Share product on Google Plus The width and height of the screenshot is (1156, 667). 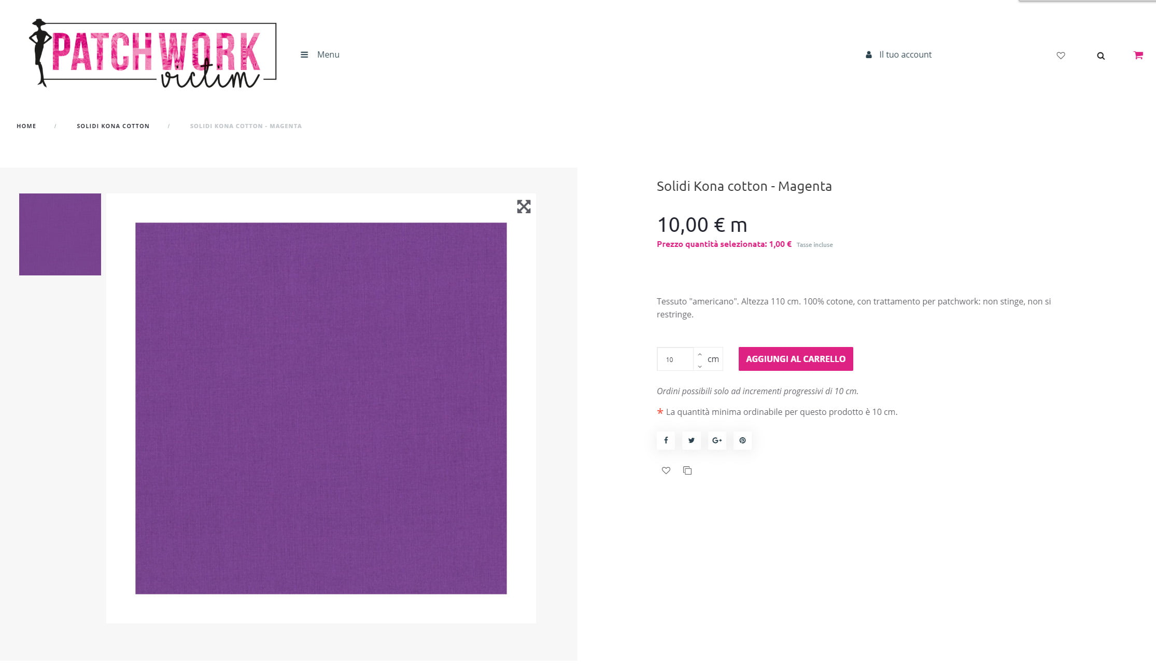click(717, 440)
